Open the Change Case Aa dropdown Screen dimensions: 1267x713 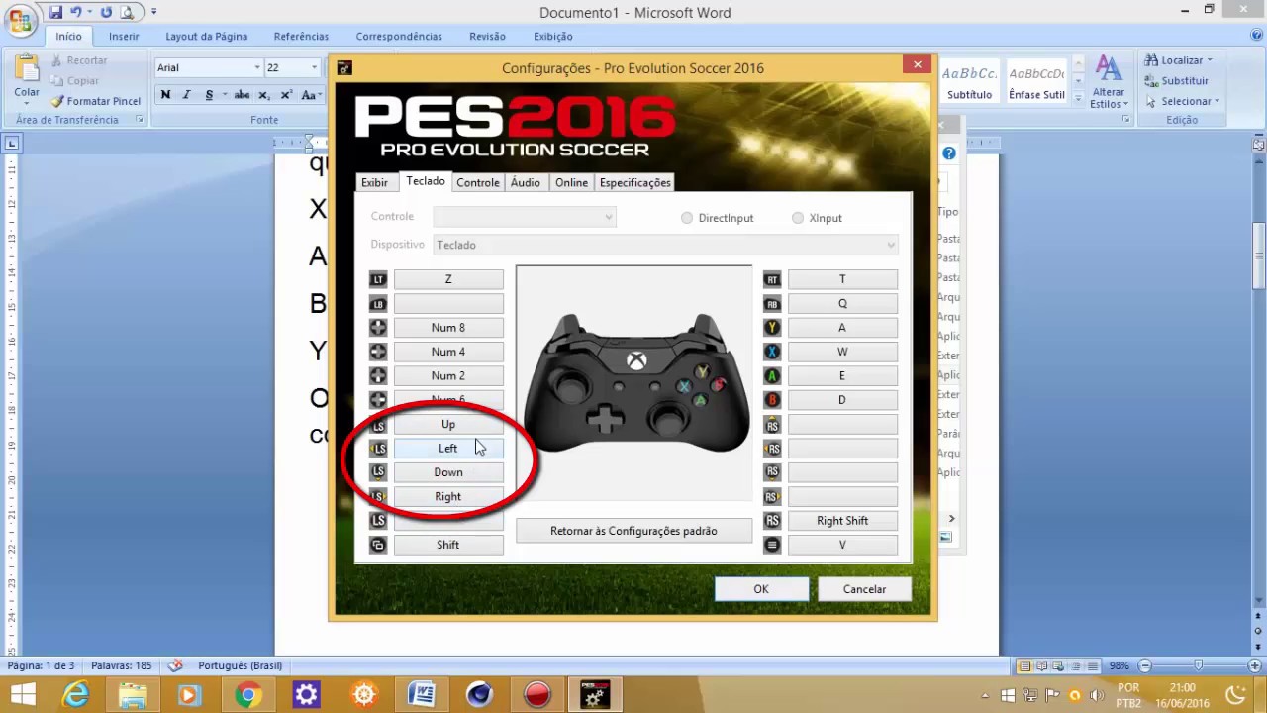pos(311,95)
